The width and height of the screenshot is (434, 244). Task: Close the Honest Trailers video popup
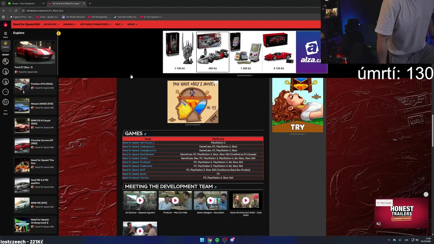click(426, 194)
